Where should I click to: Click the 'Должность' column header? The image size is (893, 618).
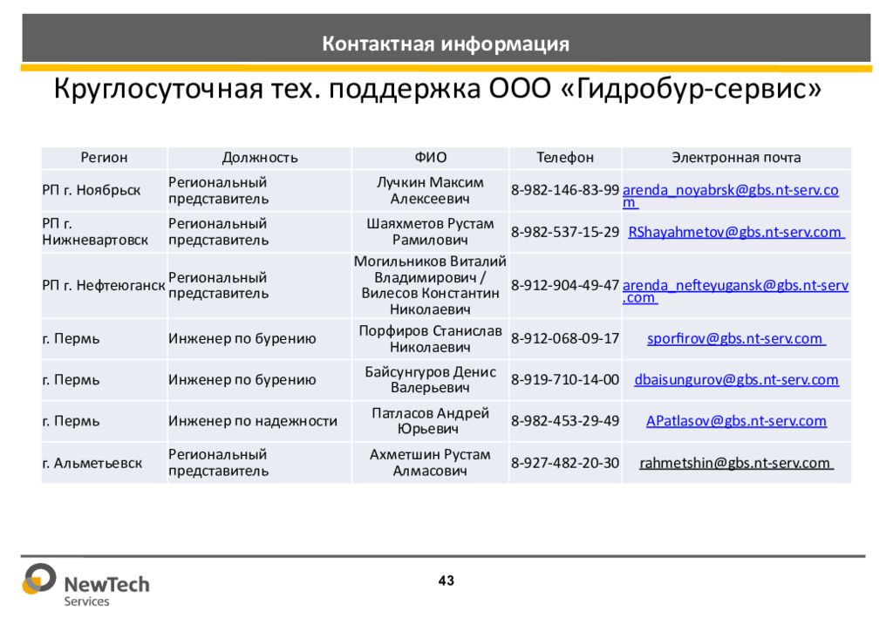(260, 158)
